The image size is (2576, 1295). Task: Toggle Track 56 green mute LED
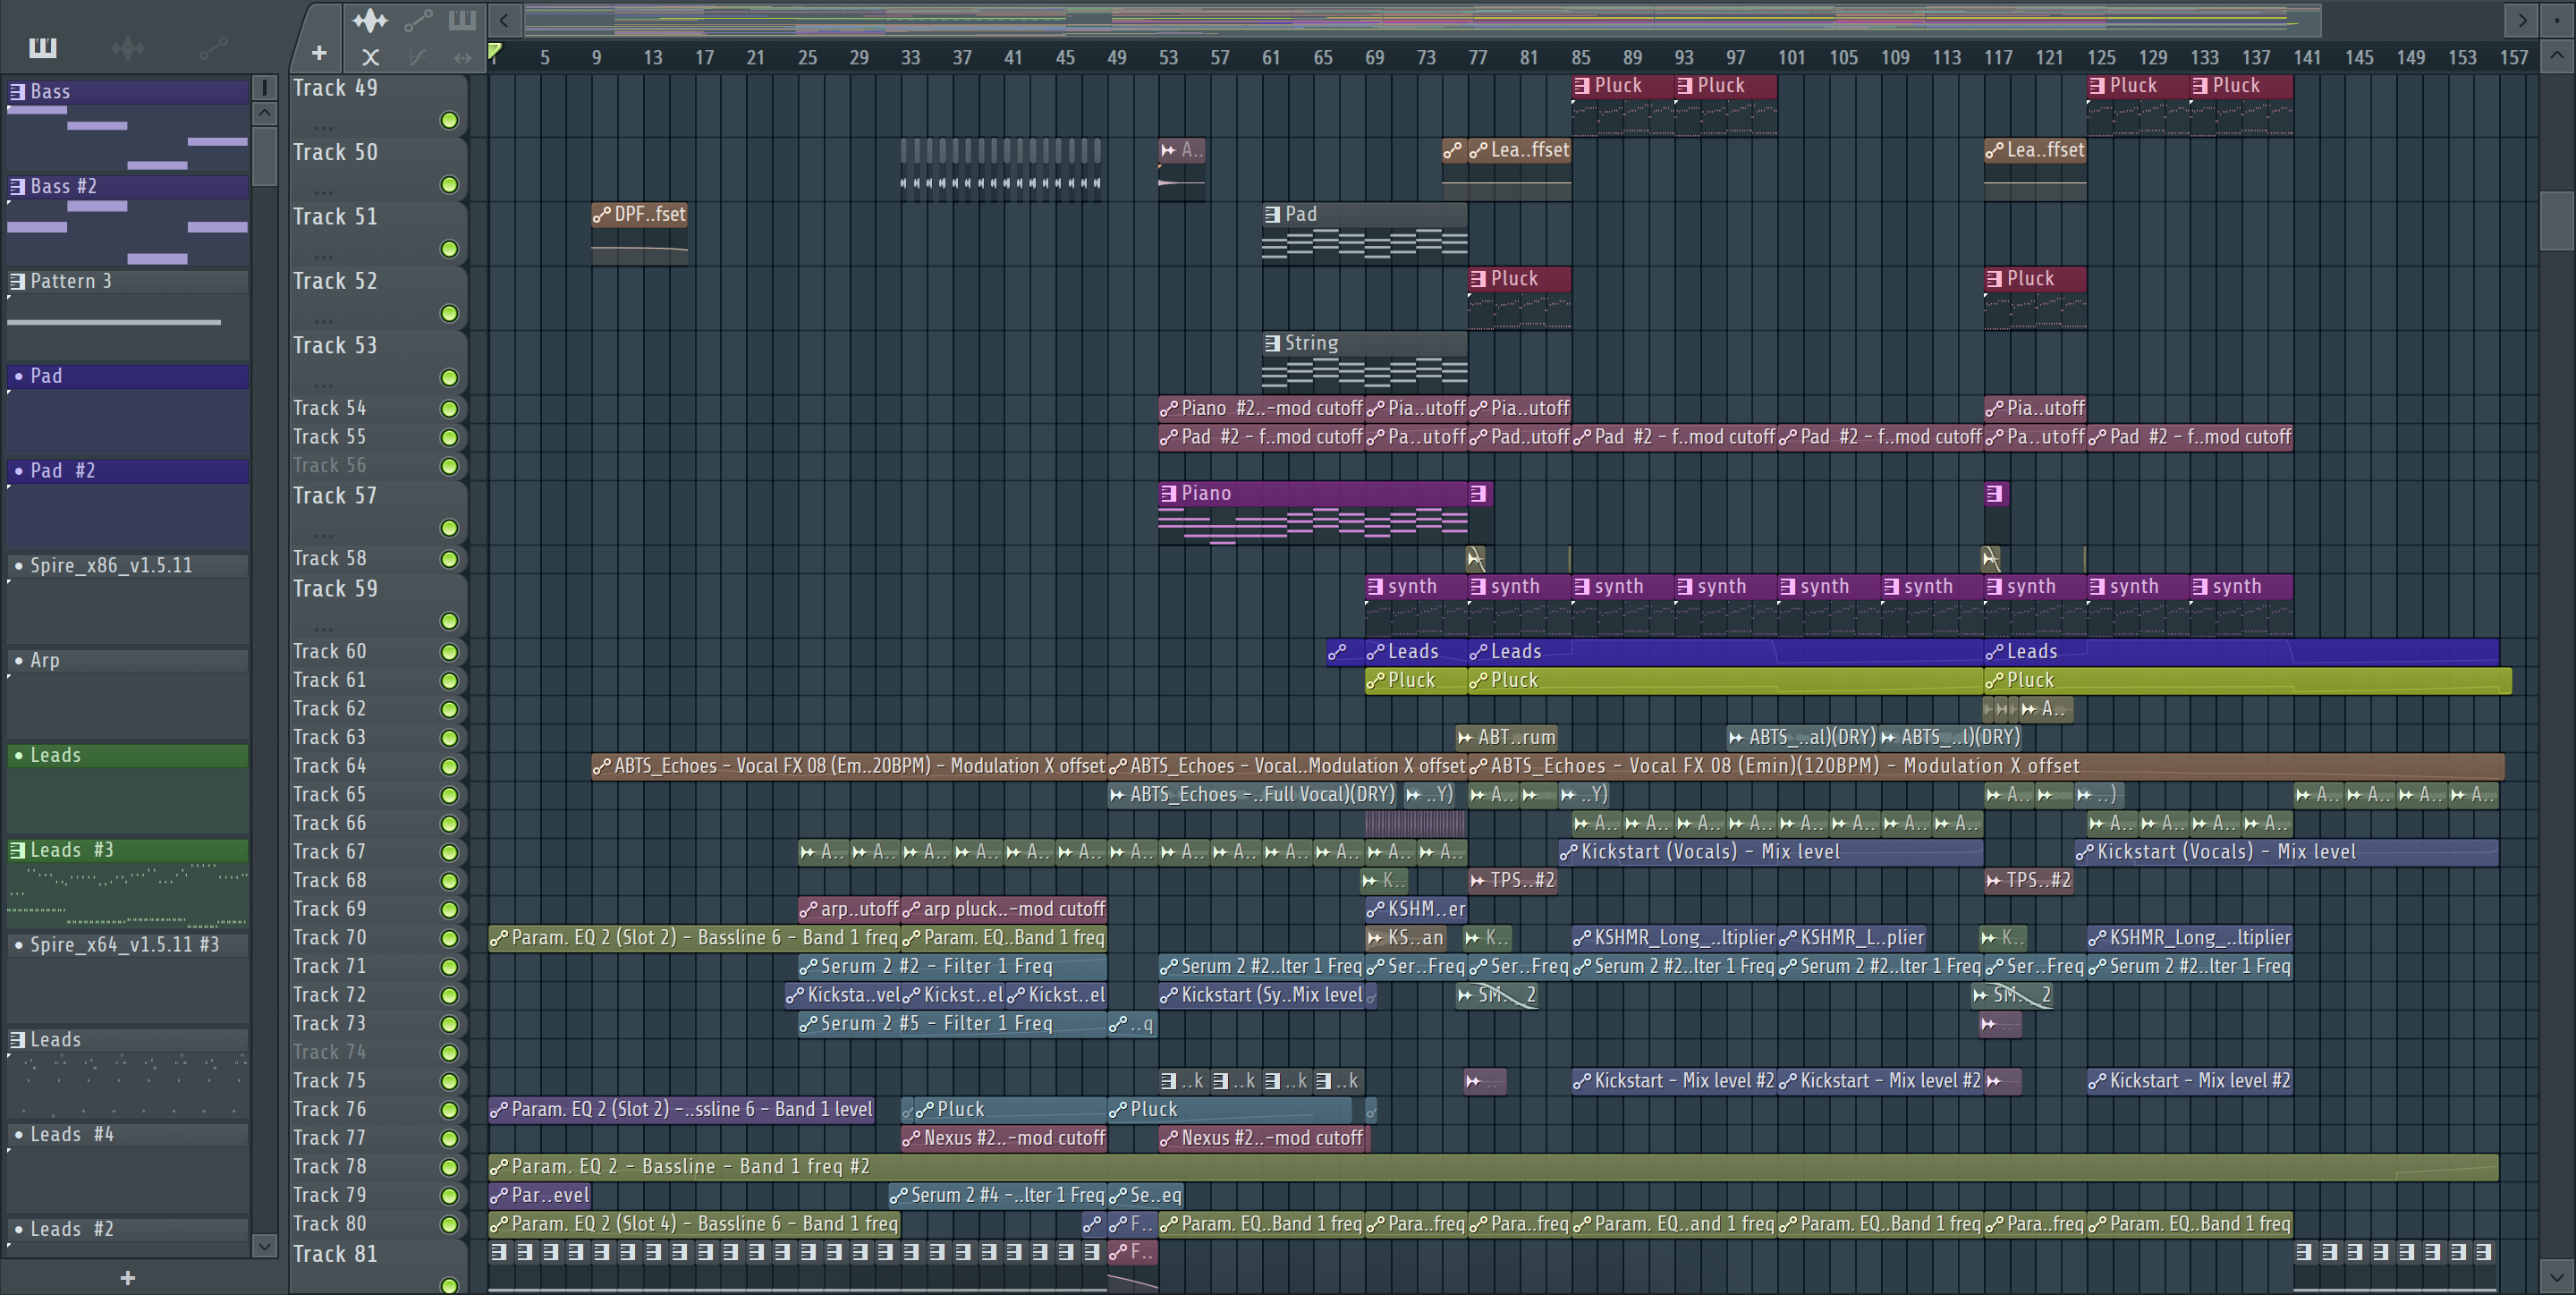coord(449,466)
